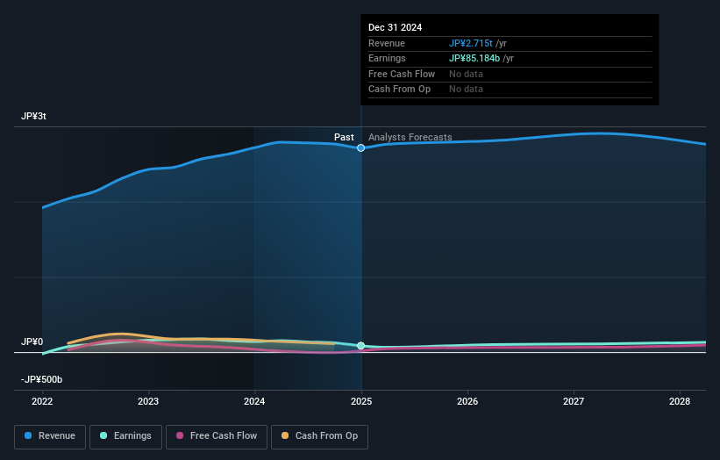The image size is (720, 460).
Task: Click the 2027 x-axis label
Action: [x=574, y=401]
